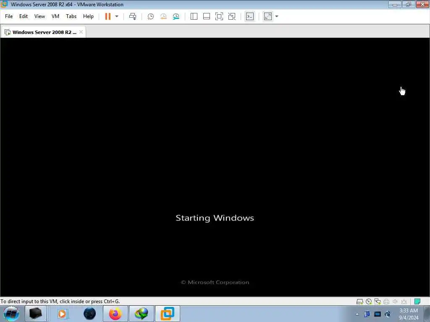Click the stretch guest display icon
This screenshot has width=430, height=322.
click(268, 16)
